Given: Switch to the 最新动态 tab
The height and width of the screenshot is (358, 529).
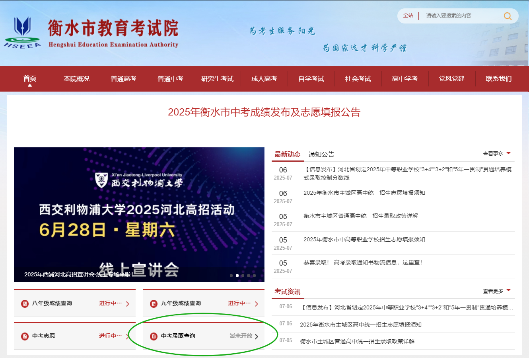Looking at the screenshot, I should point(288,155).
